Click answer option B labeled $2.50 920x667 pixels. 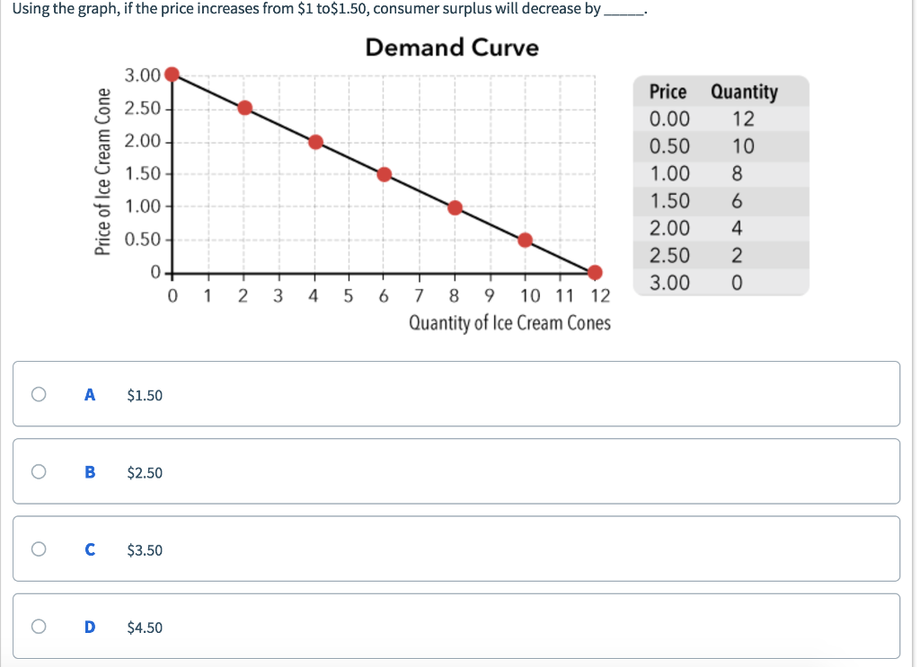tap(144, 471)
